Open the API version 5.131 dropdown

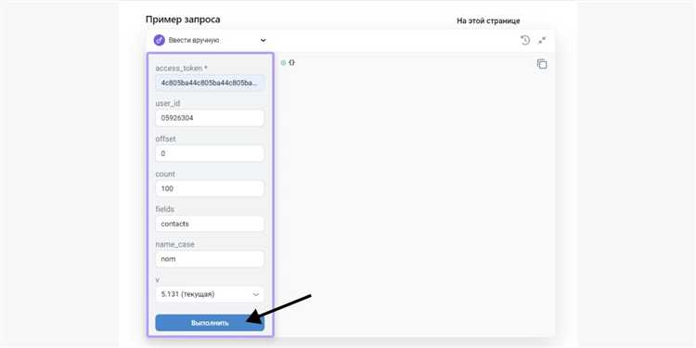coord(210,294)
